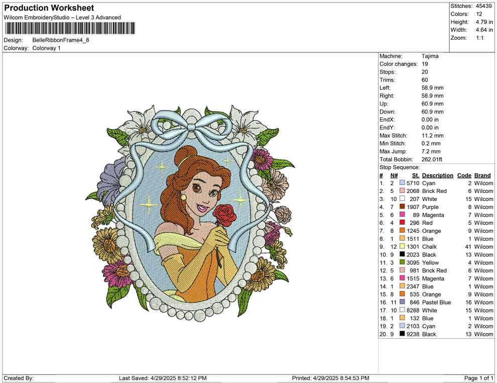Click stitch count '9238' in row 20
This screenshot has height=383, width=497.
click(x=413, y=334)
